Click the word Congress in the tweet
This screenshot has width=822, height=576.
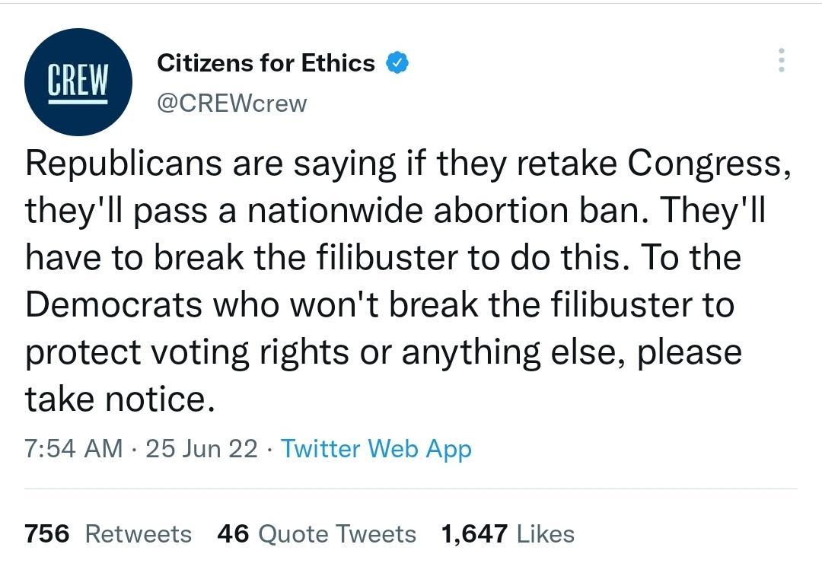tap(708, 162)
